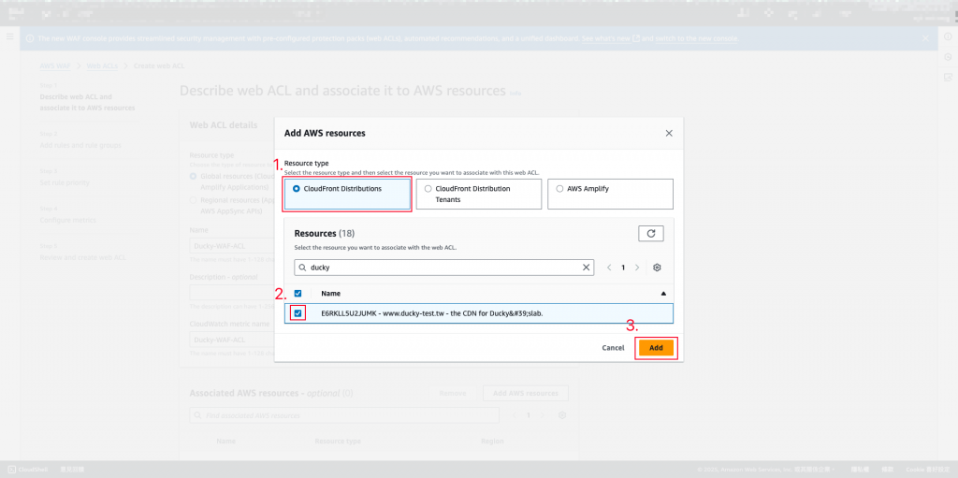This screenshot has width=958, height=478.
Task: Uncheck the E6RKLL5U2JUMK resource checkbox
Action: [298, 313]
